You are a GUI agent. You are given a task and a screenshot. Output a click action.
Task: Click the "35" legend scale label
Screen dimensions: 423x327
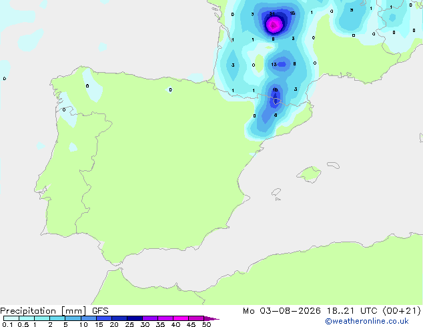point(160,324)
